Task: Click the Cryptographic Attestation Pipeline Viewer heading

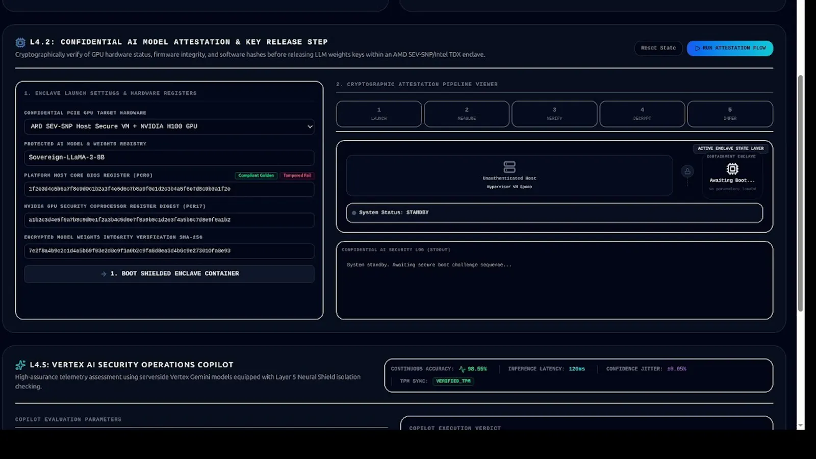Action: [417, 85]
